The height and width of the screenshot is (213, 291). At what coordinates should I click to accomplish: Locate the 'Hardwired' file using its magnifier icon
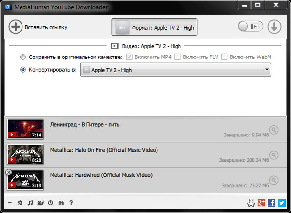click(x=274, y=180)
